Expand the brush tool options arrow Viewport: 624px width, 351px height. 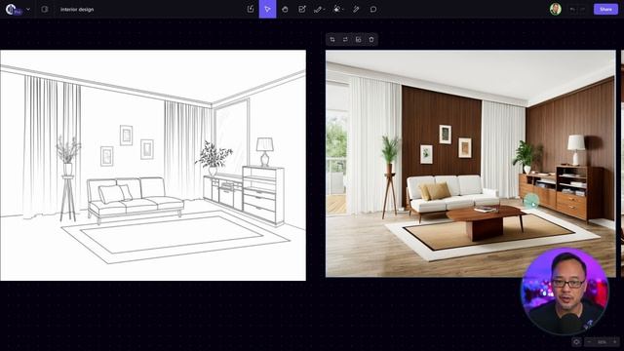[325, 9]
